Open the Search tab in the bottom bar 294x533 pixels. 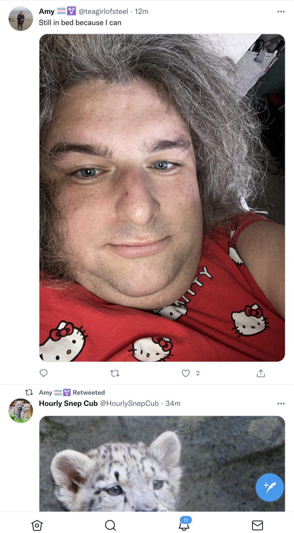pos(110,525)
